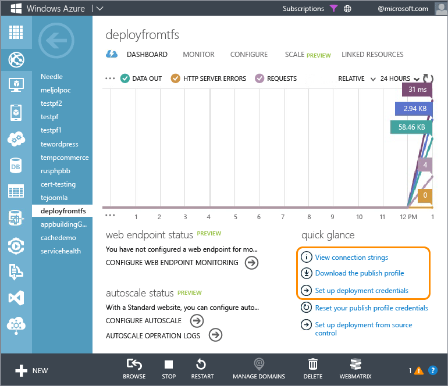Open the language globe icon in header
The width and height of the screenshot is (448, 386).
[347, 9]
